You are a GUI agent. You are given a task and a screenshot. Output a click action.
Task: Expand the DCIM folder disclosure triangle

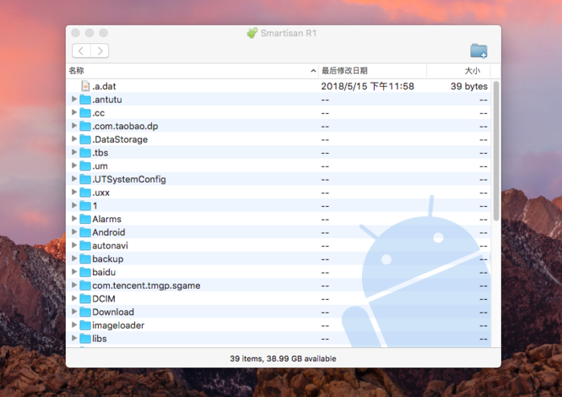point(74,298)
